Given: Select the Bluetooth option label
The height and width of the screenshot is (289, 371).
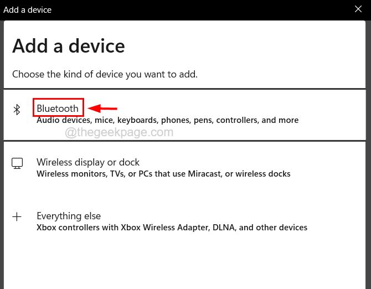Looking at the screenshot, I should (58, 109).
